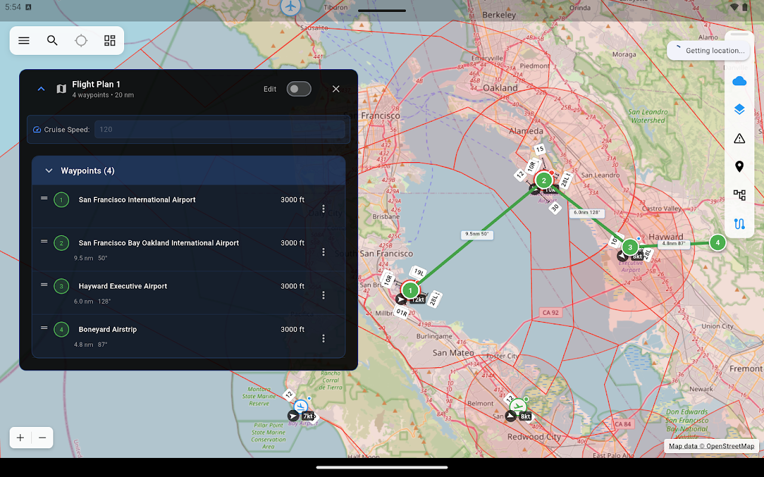Click reorder handle for the Oakland International waypoint
This screenshot has height=477, width=764.
44,241
